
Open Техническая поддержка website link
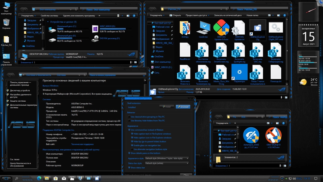(x=82, y=144)
